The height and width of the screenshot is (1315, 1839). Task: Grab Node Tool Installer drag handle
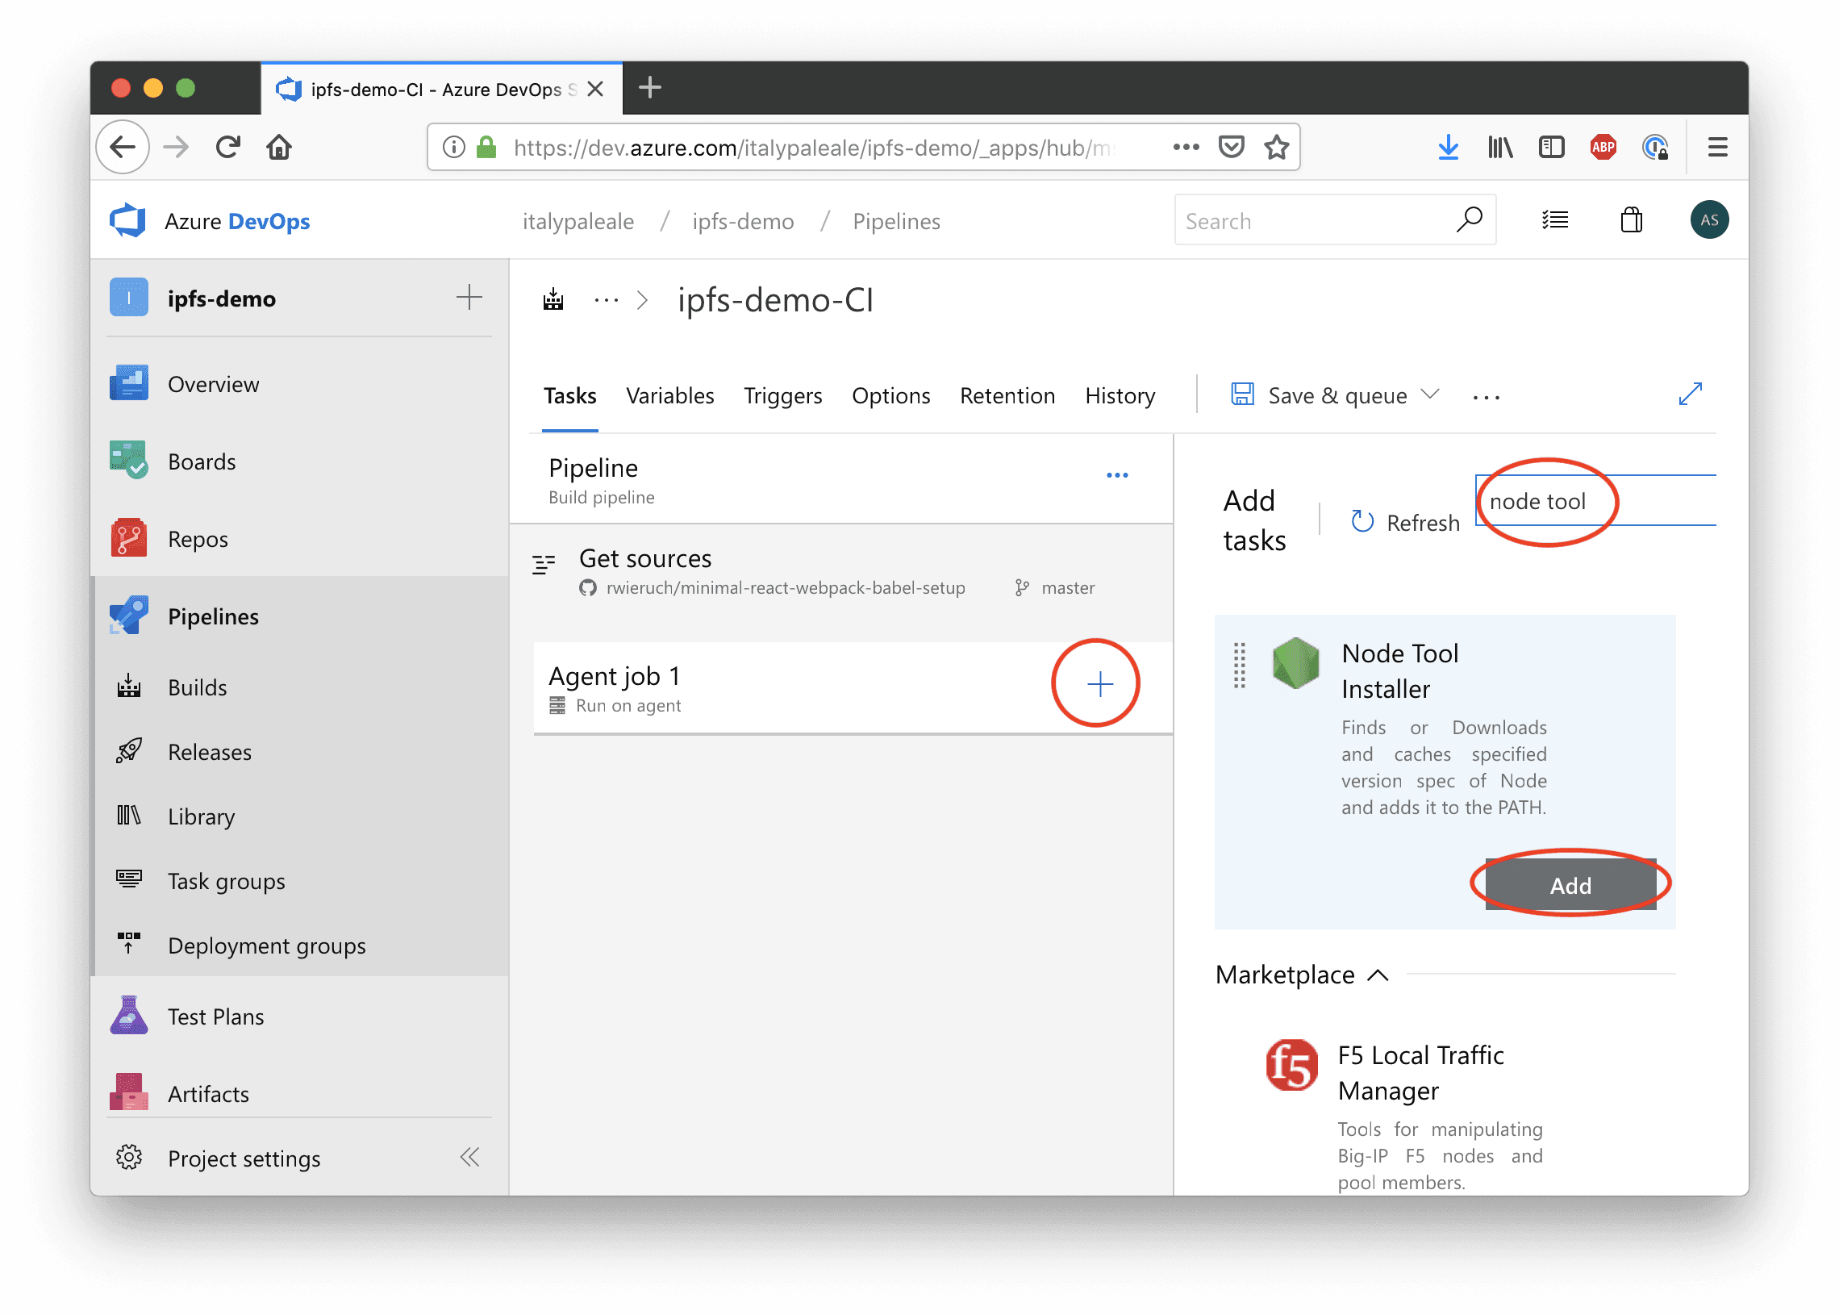tap(1238, 665)
